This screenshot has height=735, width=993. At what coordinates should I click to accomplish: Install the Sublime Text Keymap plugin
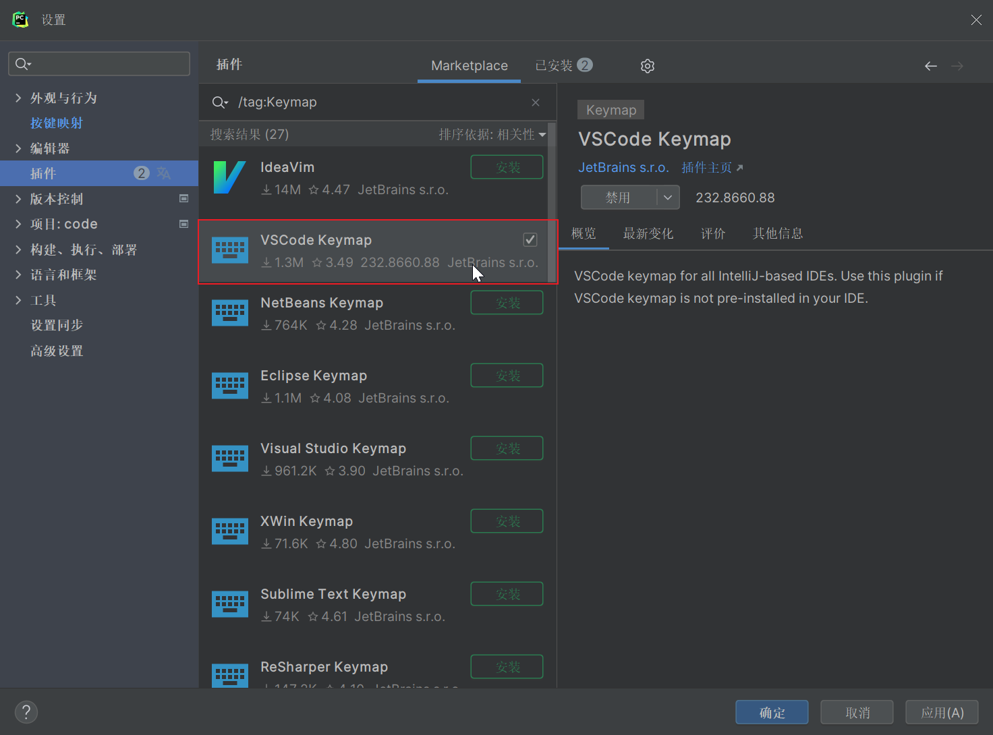507,594
